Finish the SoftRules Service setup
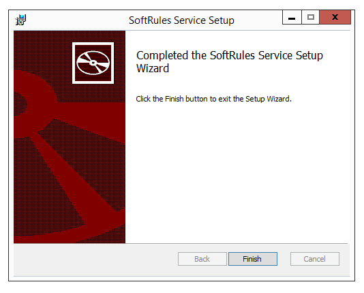 253,259
